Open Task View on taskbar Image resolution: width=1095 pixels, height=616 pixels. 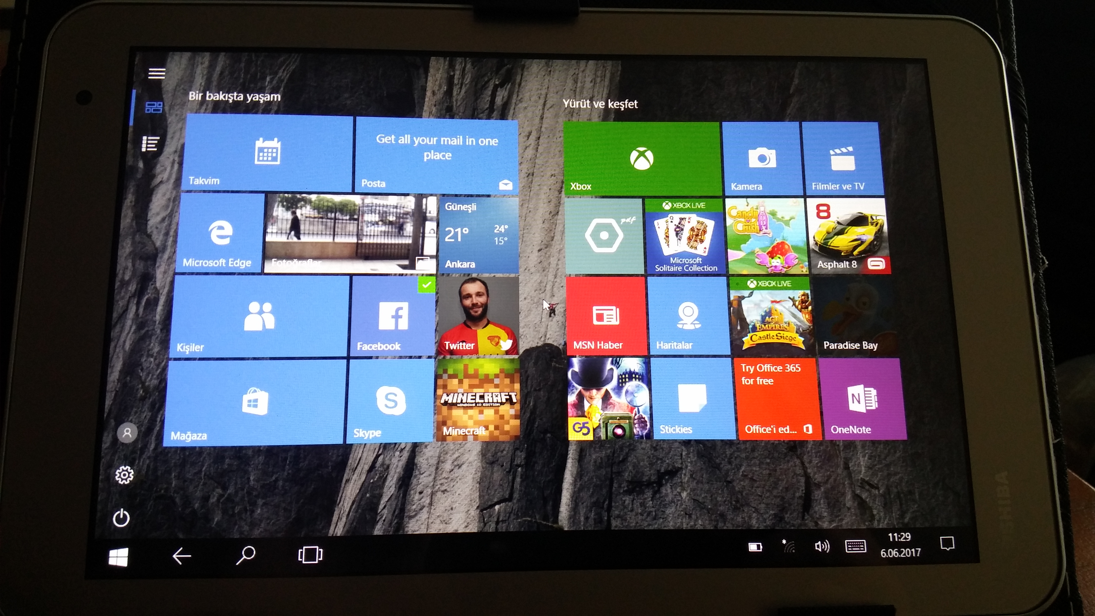tap(310, 554)
